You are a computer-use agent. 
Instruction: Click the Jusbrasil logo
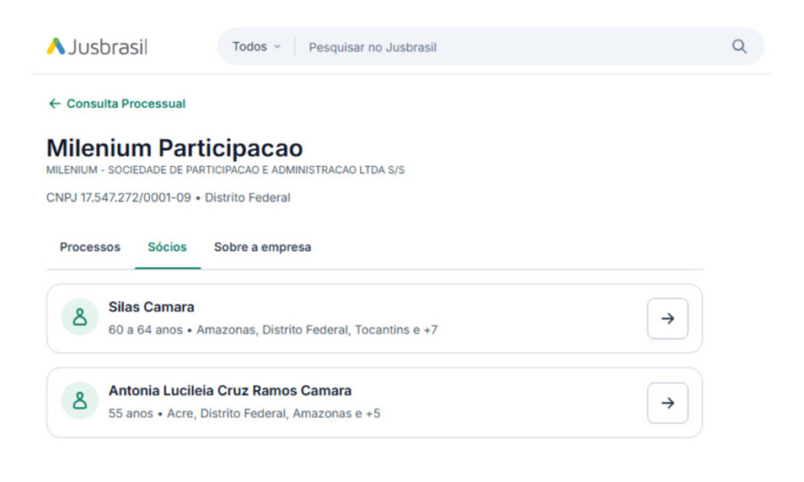point(96,46)
